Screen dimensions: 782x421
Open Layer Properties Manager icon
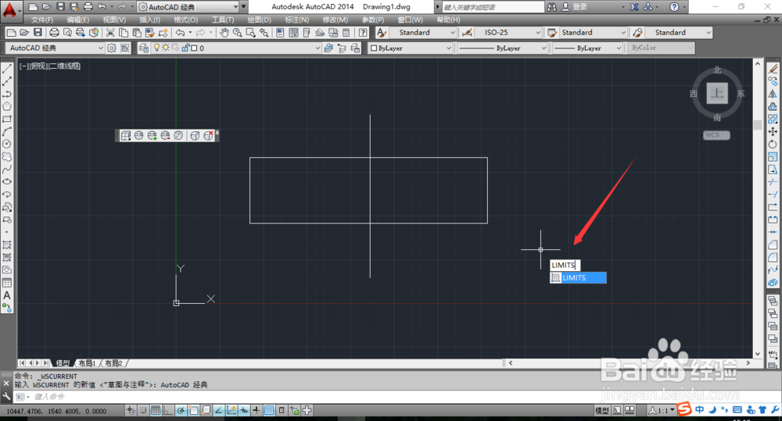coord(144,48)
